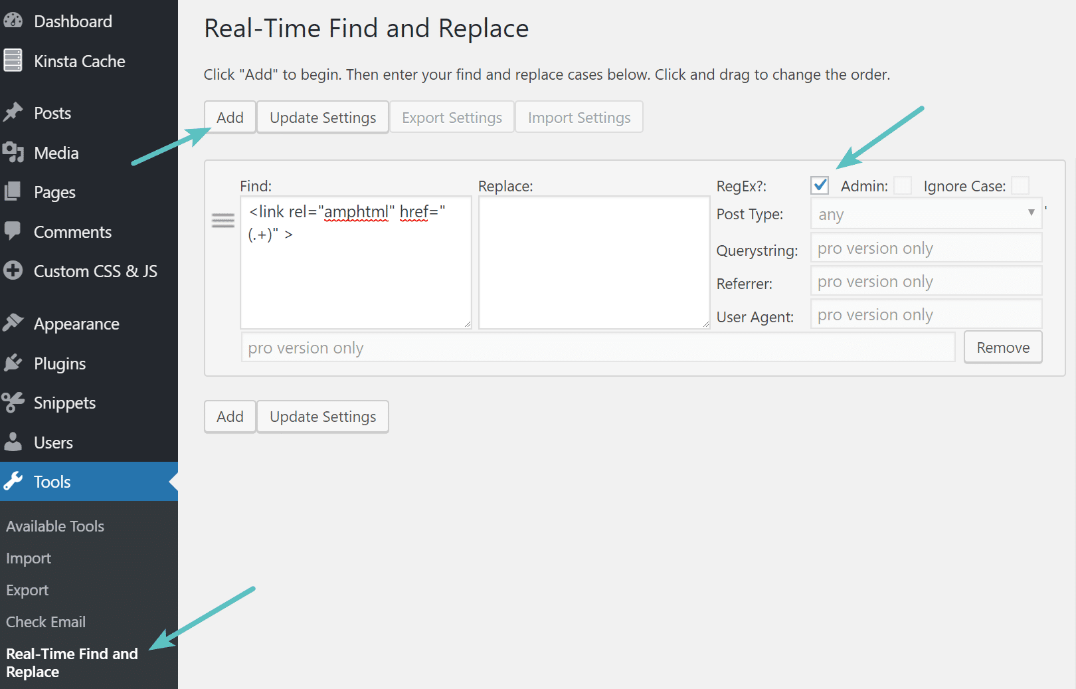
Task: Enable the Admin checkbox
Action: point(903,185)
